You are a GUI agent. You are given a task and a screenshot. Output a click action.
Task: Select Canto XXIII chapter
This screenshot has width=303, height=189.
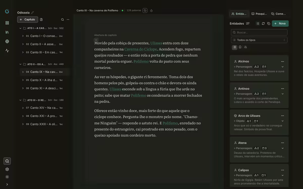44,124
